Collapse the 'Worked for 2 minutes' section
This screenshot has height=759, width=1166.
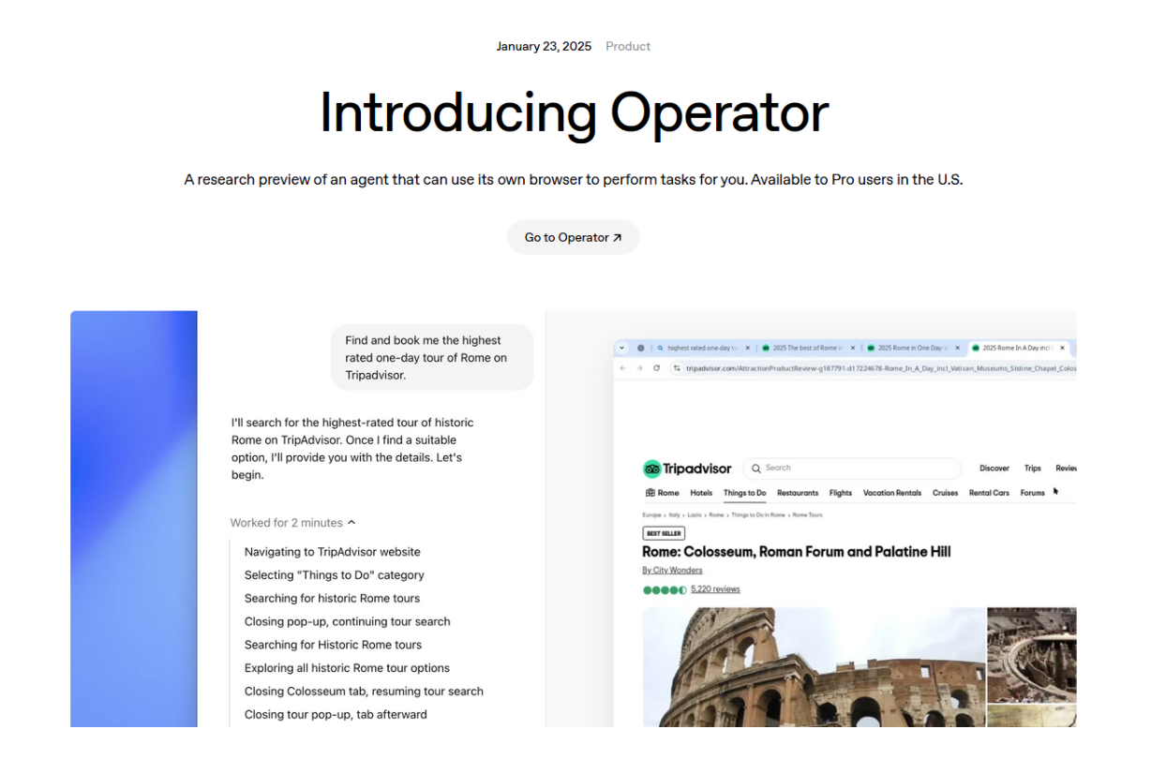pyautogui.click(x=351, y=523)
